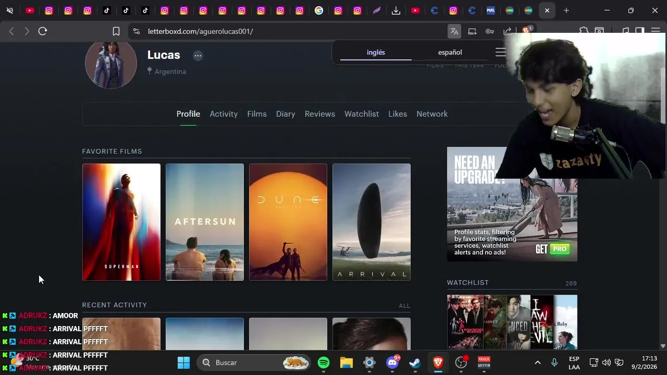Viewport: 667px width, 375px height.
Task: Go back to the previous page
Action: (11, 31)
